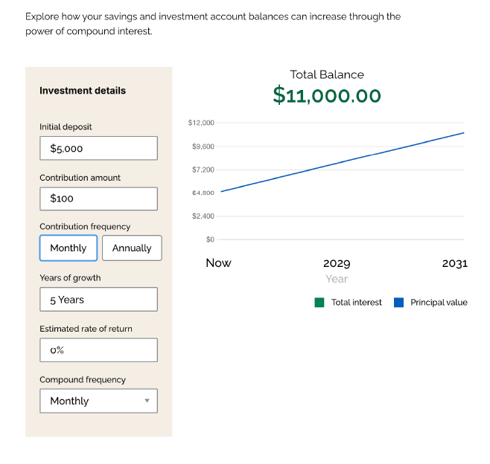Click the $11,000.00 total balance amount
Image resolution: width=490 pixels, height=464 pixels.
[x=327, y=96]
